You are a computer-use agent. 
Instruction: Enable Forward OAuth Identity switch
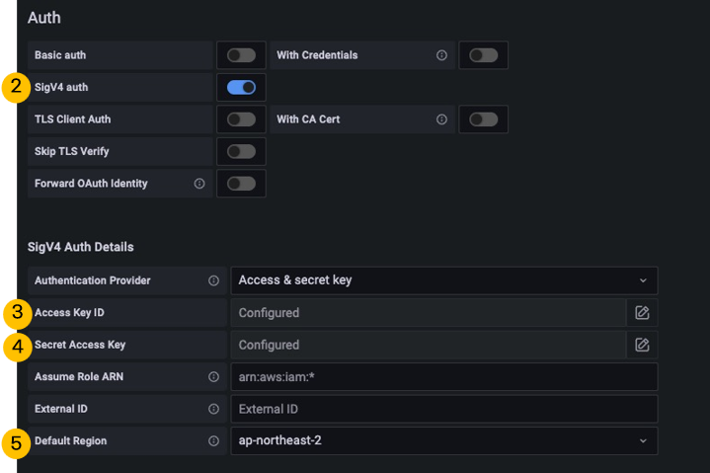[241, 184]
